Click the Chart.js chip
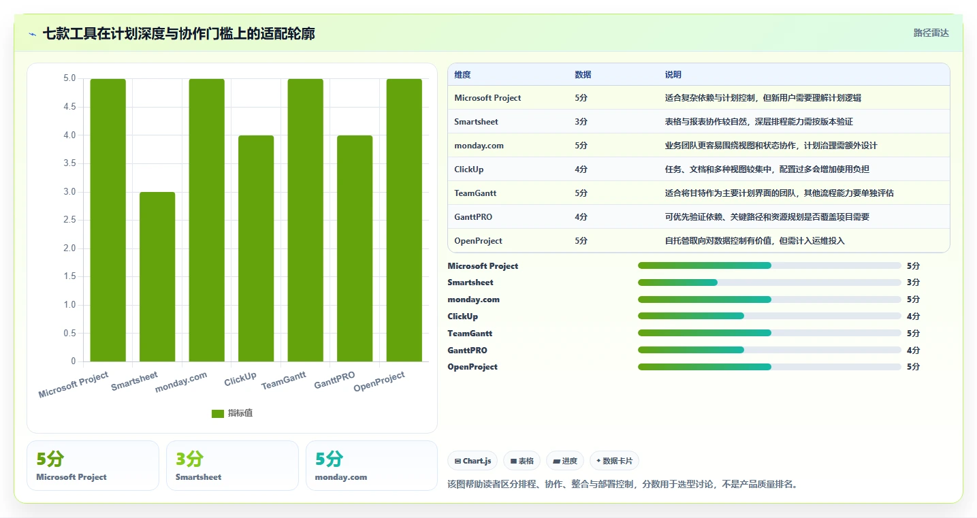Screen dimensions: 977x518 (x=473, y=461)
